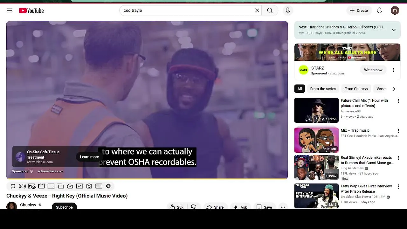The width and height of the screenshot is (407, 229).
Task: Open Fetty Wap interview thumbnail
Action: pos(316,196)
